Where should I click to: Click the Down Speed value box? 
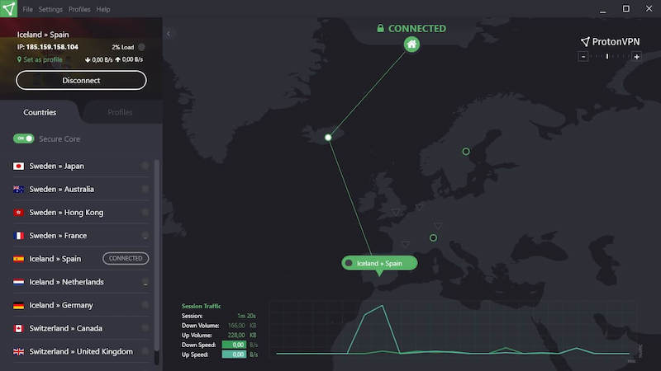[x=234, y=345]
